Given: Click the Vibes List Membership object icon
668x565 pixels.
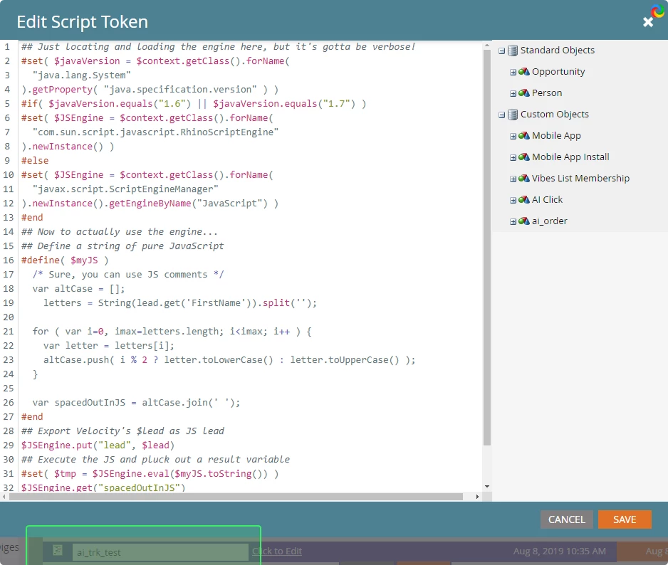Looking at the screenshot, I should (x=524, y=178).
